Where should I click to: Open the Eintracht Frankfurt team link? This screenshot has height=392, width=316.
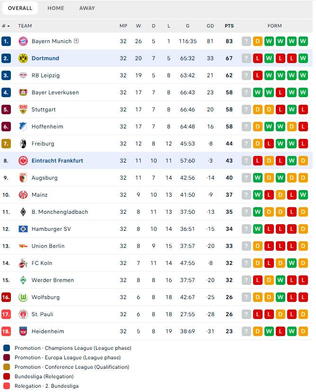(x=57, y=161)
